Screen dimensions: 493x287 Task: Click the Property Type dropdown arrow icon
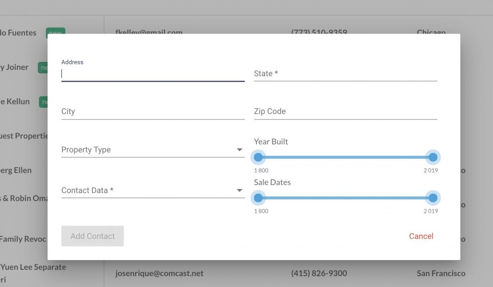pos(239,149)
